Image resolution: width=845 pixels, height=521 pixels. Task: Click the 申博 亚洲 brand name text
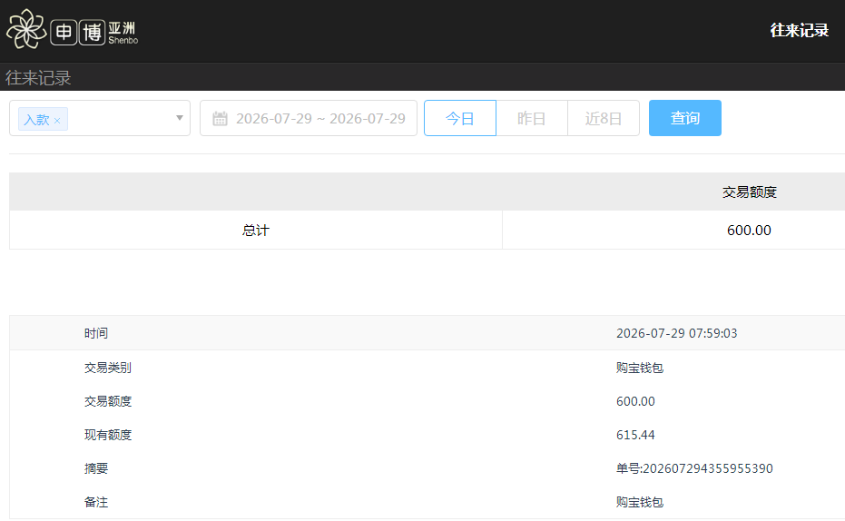[93, 33]
